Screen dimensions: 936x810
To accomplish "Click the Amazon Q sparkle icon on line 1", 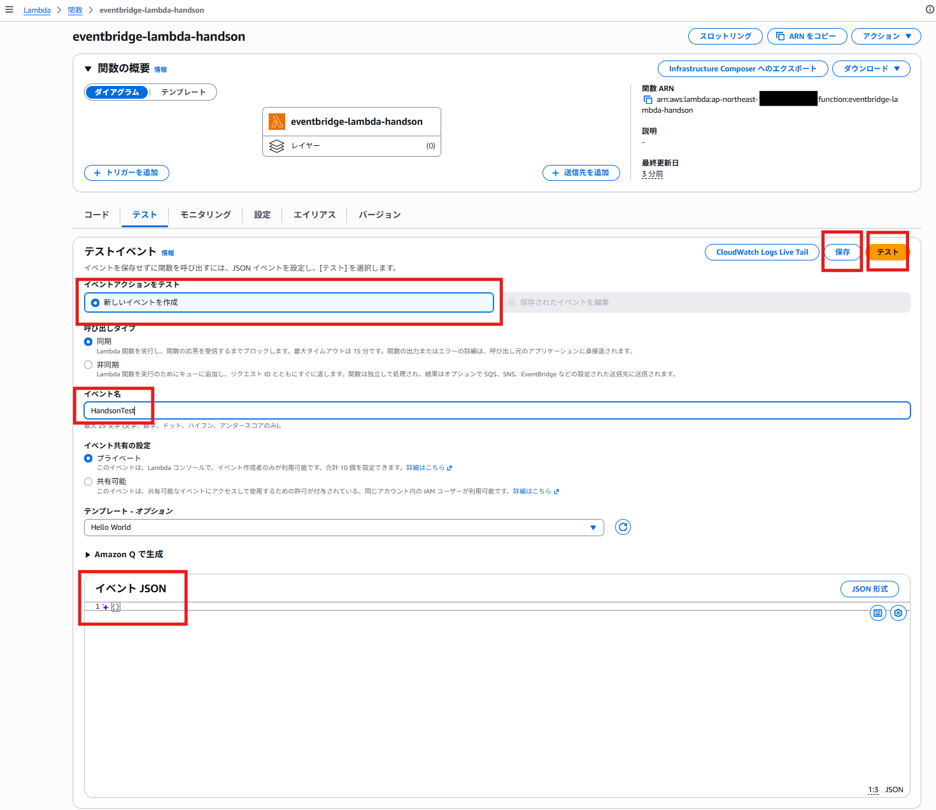I will 105,607.
